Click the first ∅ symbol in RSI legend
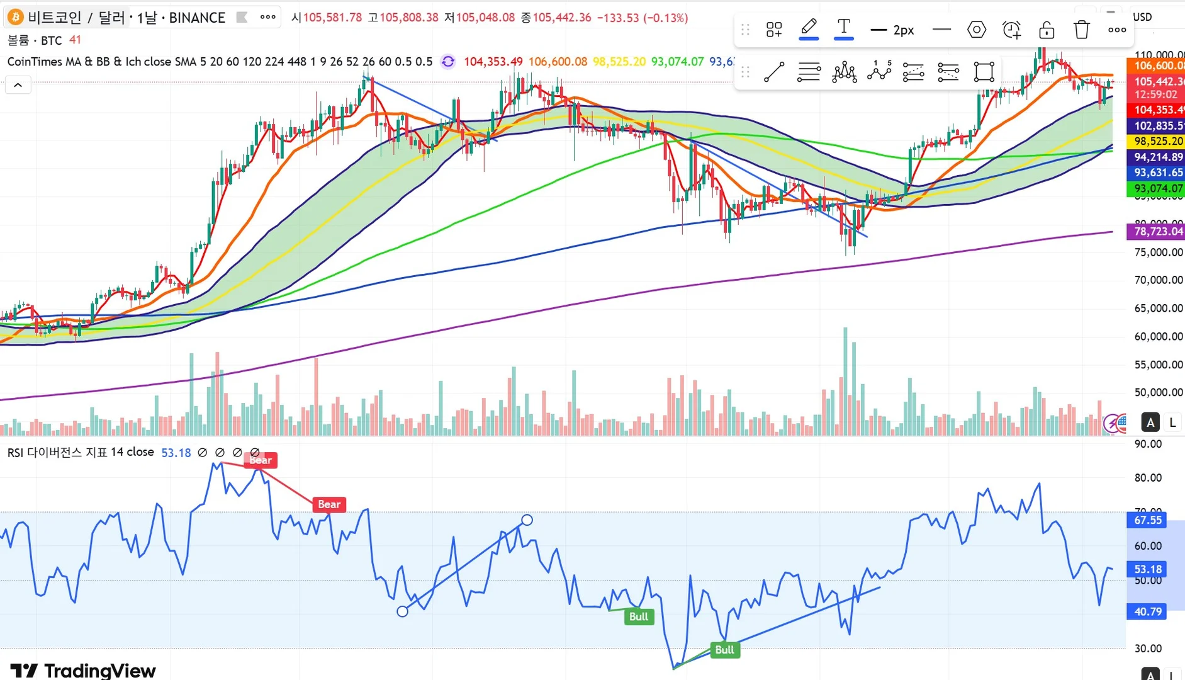 (202, 452)
